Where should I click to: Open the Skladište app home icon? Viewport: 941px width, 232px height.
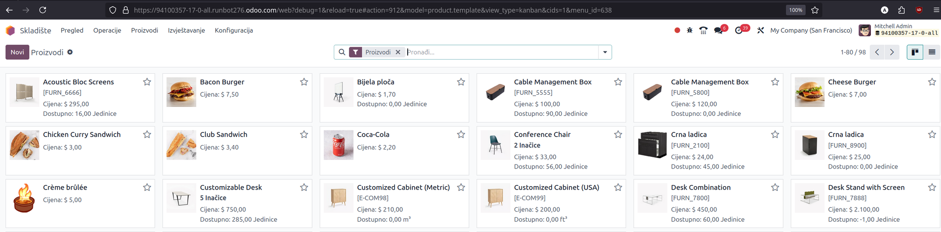point(10,30)
